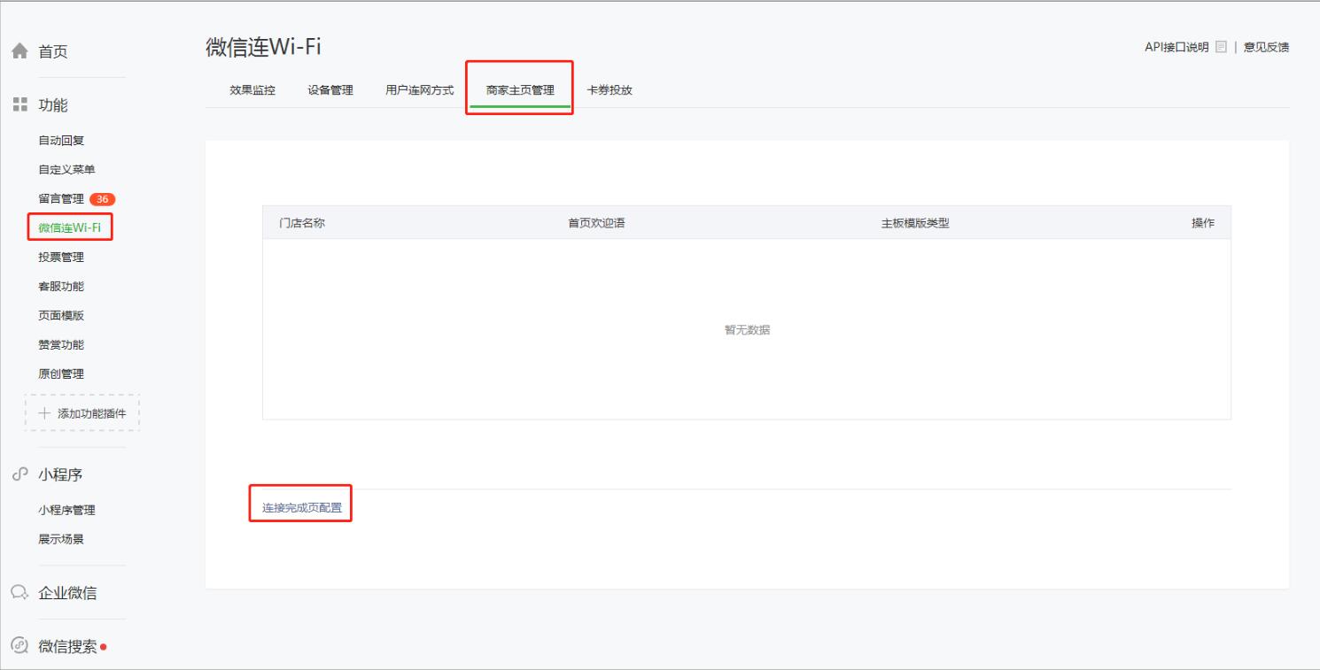Image resolution: width=1320 pixels, height=670 pixels.
Task: Click the home icon beside 首页
Action: click(19, 52)
